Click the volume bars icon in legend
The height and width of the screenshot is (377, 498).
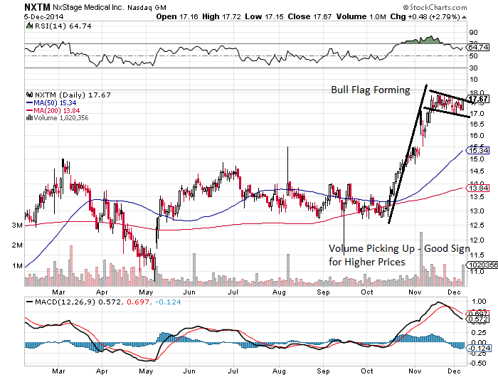point(30,118)
